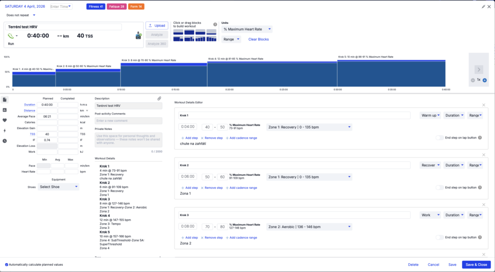495x272 pixels.
Task: Click the paperclip attachment icon near Description
Action: pyautogui.click(x=159, y=98)
